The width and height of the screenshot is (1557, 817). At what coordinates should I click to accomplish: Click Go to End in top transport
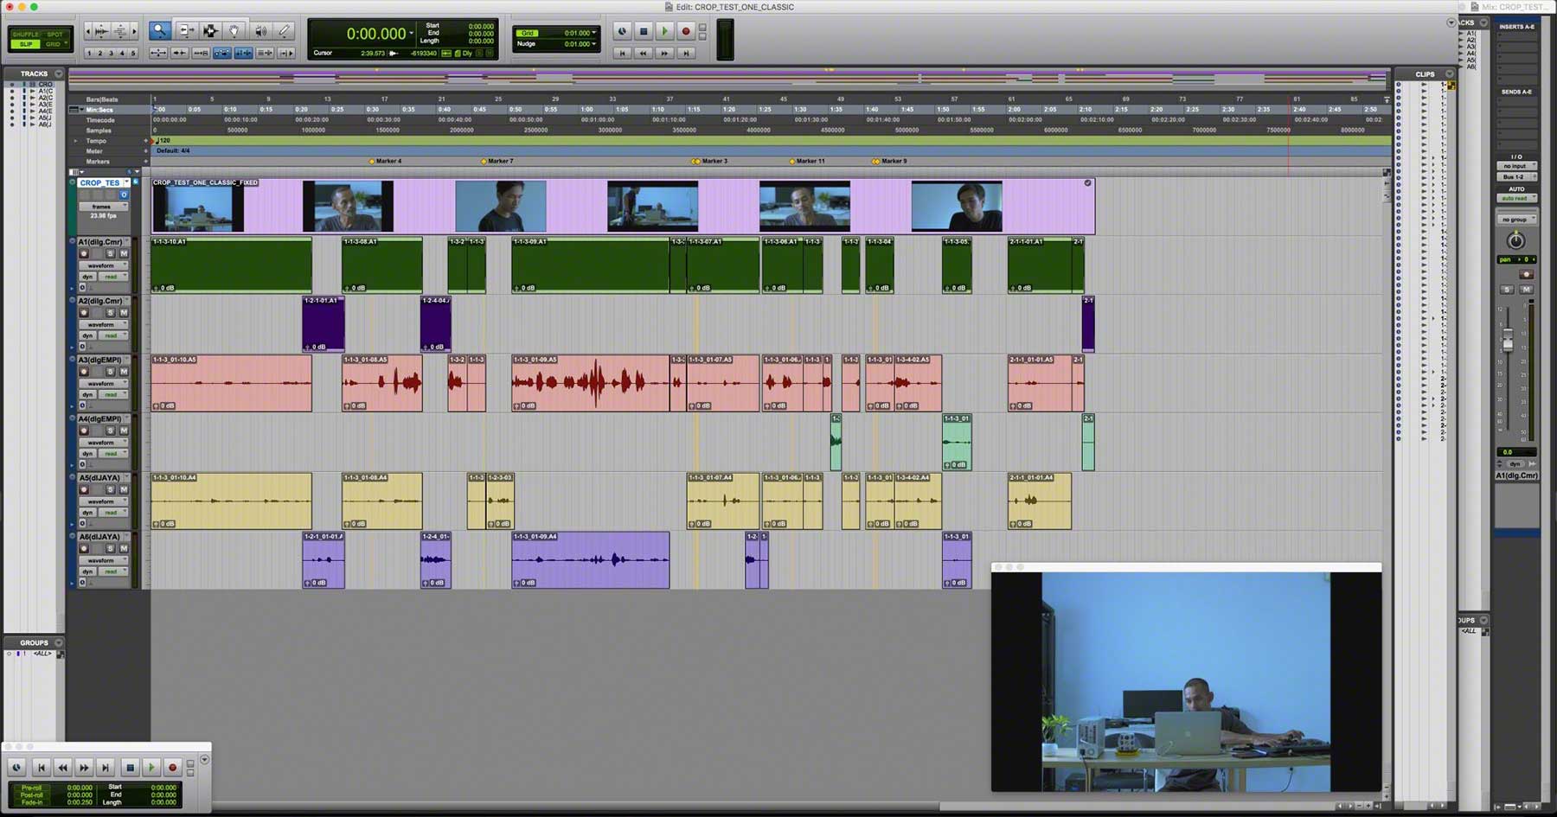click(x=686, y=53)
